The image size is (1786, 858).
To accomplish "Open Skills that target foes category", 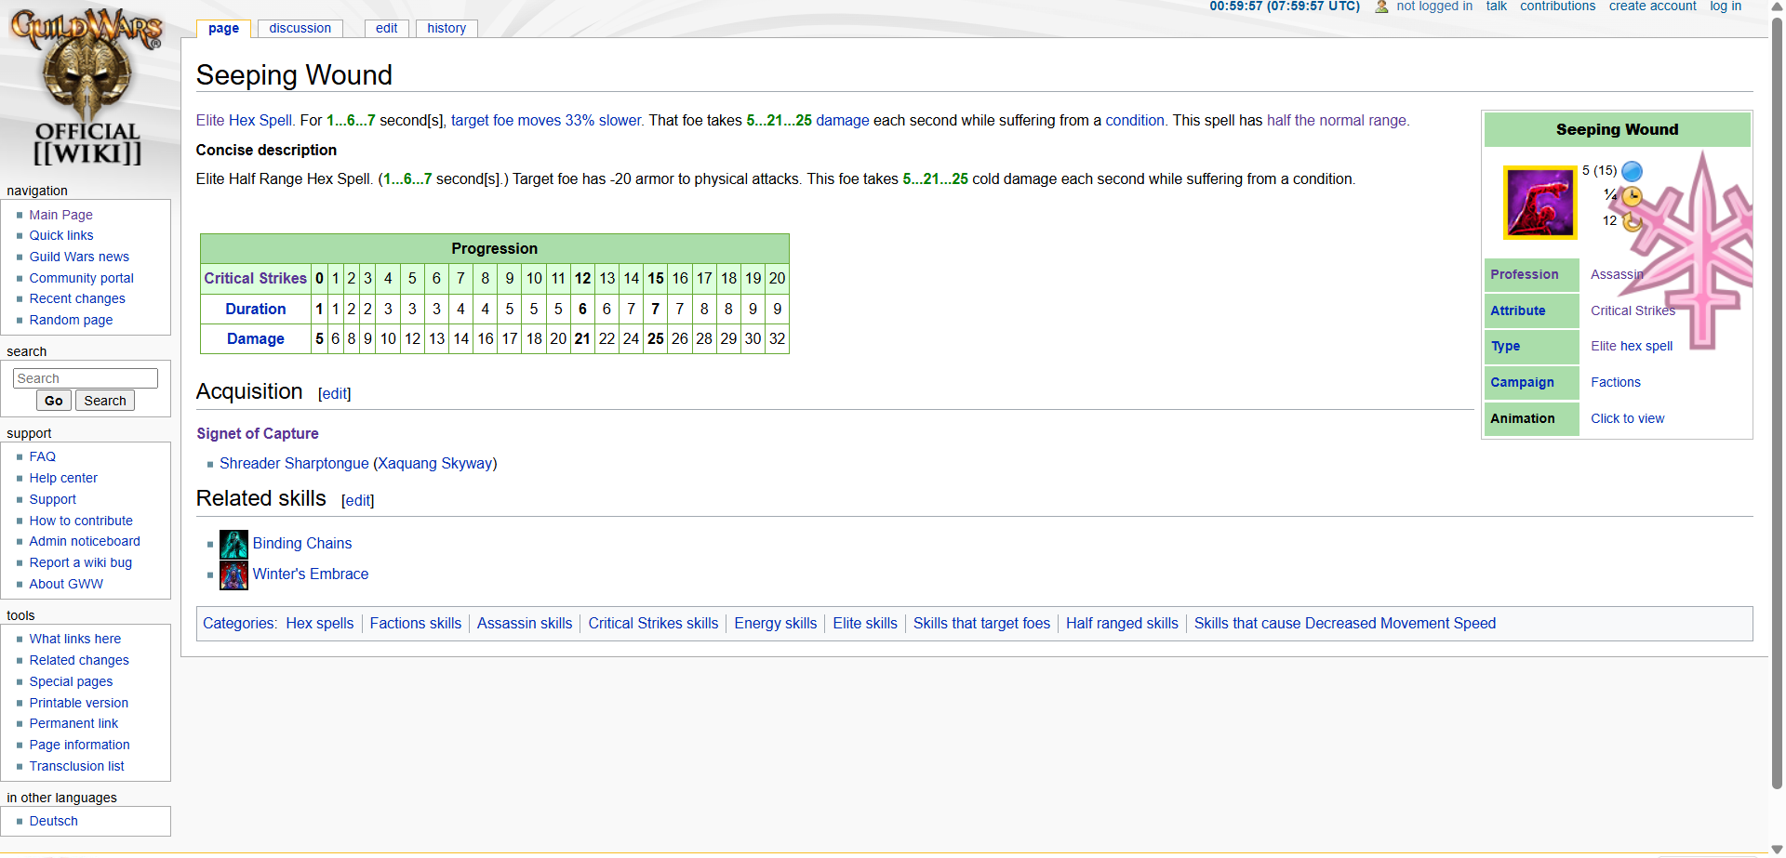I will (981, 624).
